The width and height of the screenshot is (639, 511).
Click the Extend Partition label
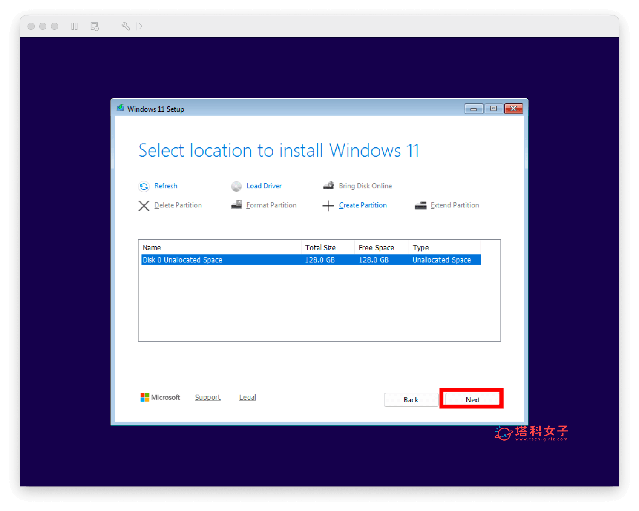[455, 205]
